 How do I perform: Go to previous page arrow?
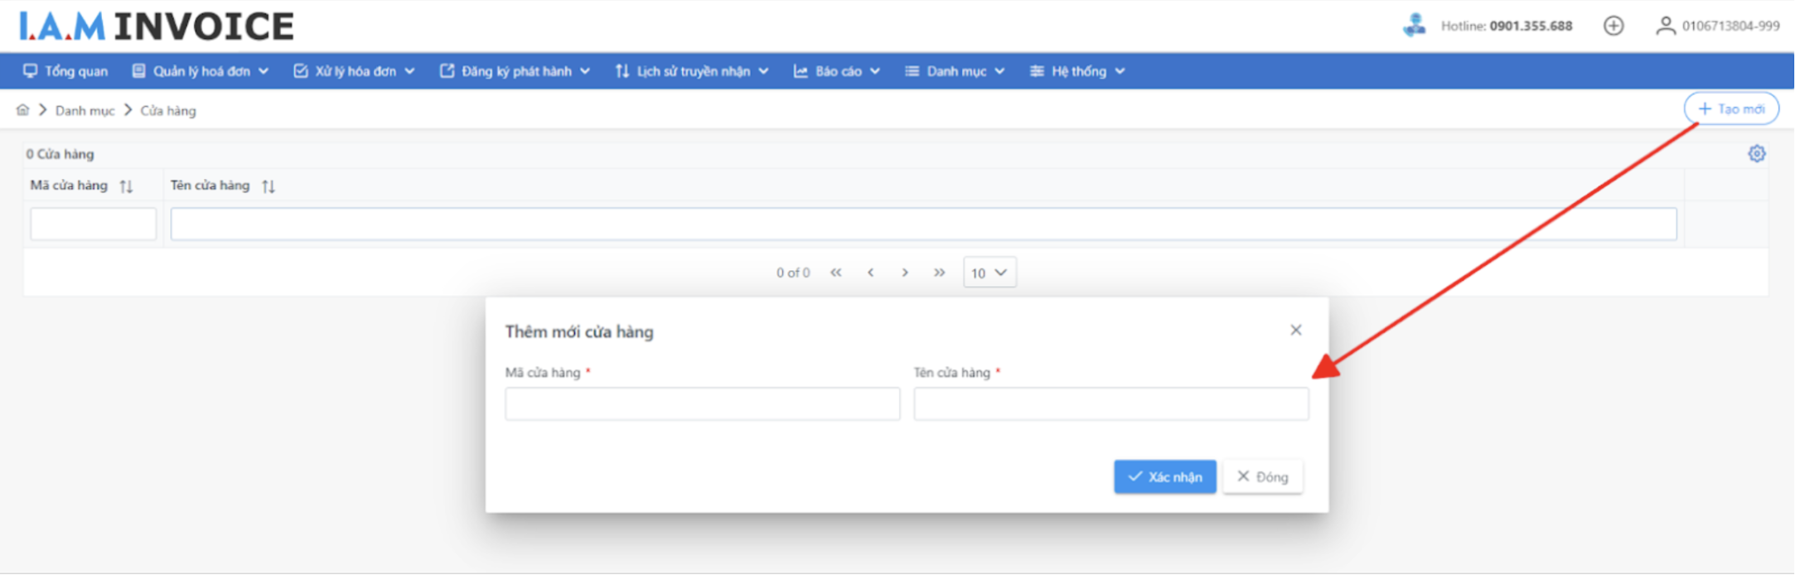tap(870, 273)
